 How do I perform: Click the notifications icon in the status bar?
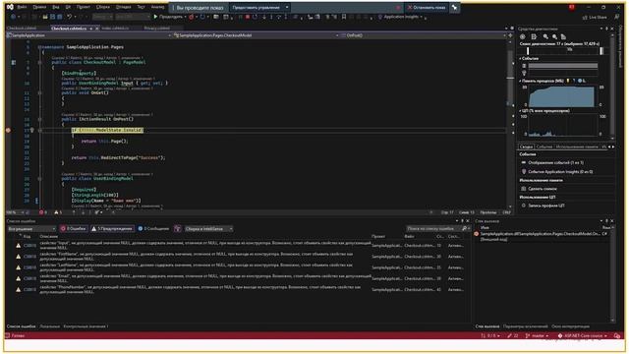[617, 335]
